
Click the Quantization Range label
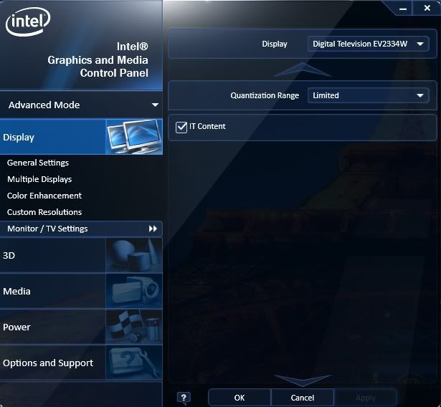click(x=265, y=95)
